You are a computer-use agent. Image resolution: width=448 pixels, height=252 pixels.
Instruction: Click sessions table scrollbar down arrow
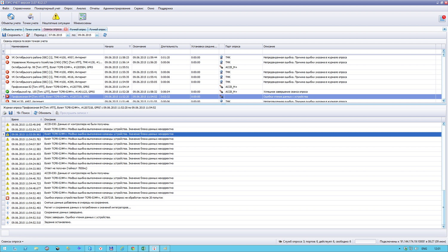click(443, 101)
